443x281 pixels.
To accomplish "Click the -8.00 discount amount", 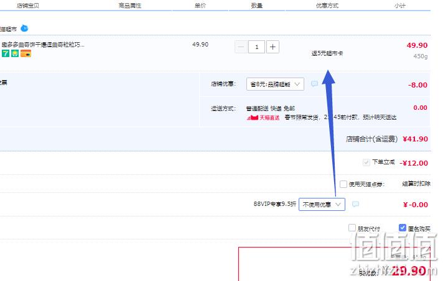I will 417,85.
